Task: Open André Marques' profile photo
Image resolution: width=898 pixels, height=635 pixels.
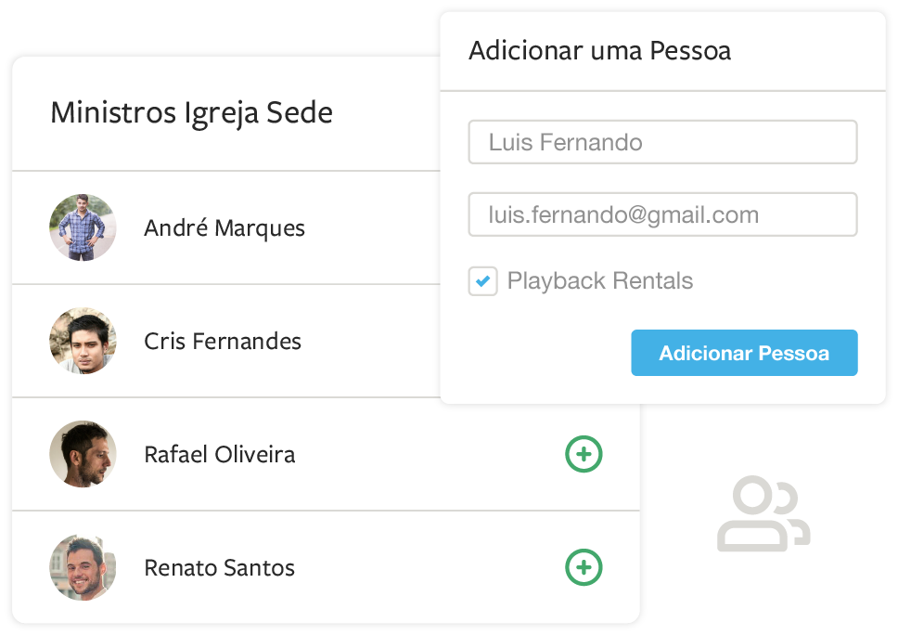Action: tap(83, 227)
